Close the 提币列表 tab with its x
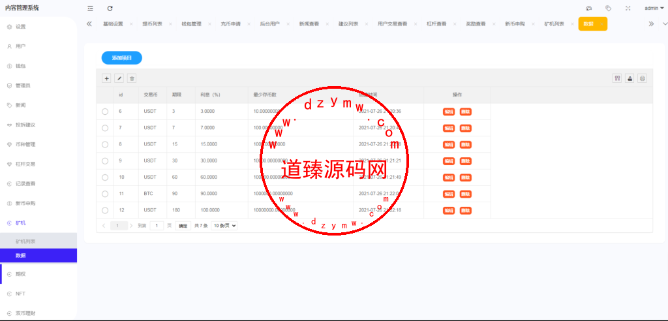Image resolution: width=668 pixels, height=321 pixels. [x=170, y=24]
